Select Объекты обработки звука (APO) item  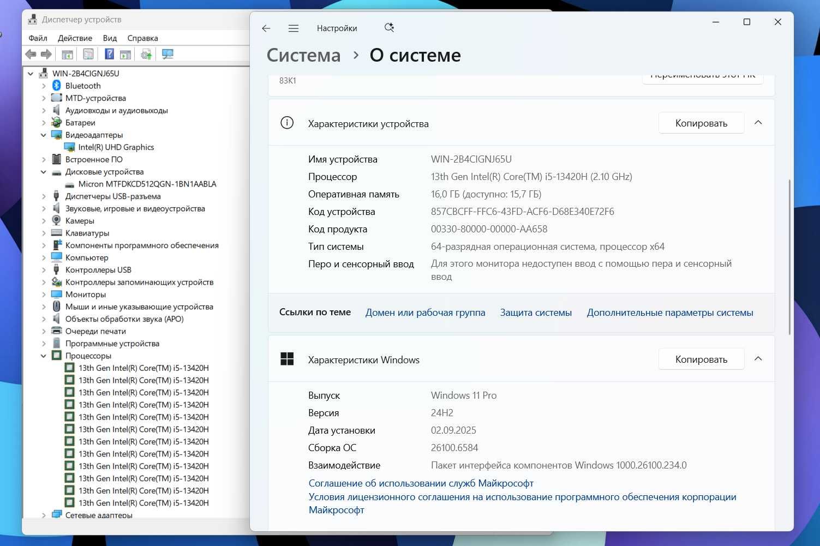click(x=124, y=319)
